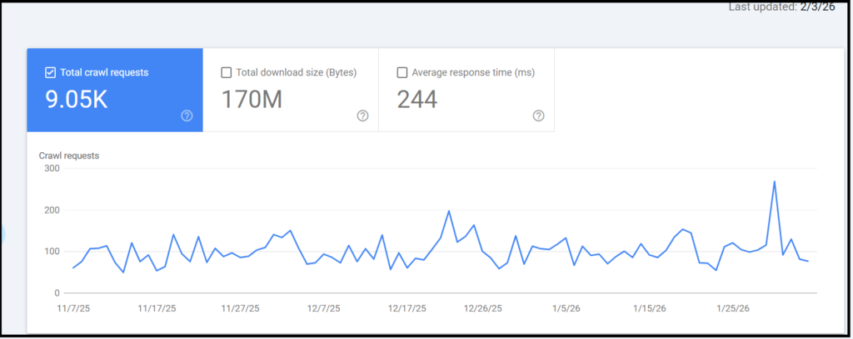Click the 200 y-axis label
853x339 pixels.
click(52, 210)
